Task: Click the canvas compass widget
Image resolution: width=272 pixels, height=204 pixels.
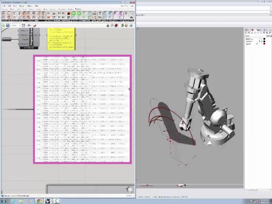Action: 130,190
